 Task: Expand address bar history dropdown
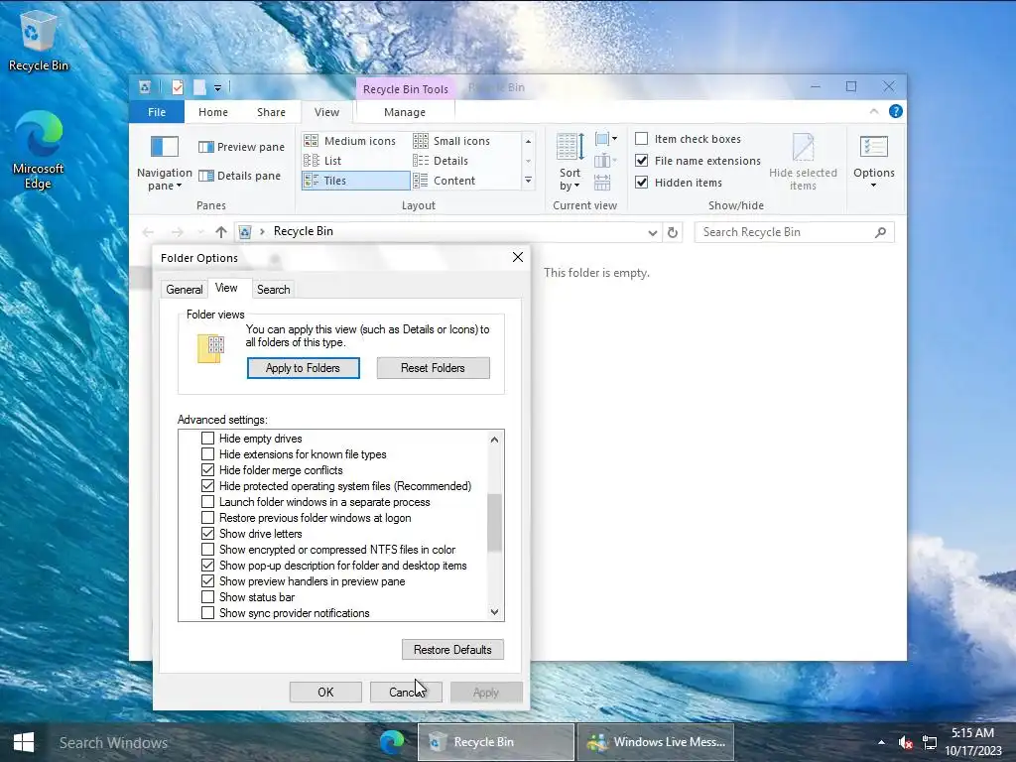pos(653,232)
